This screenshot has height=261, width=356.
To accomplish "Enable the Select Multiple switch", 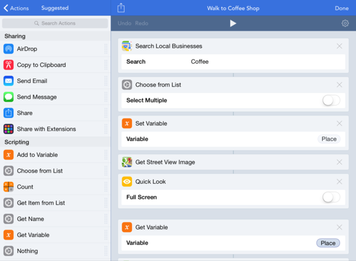I will 331,100.
